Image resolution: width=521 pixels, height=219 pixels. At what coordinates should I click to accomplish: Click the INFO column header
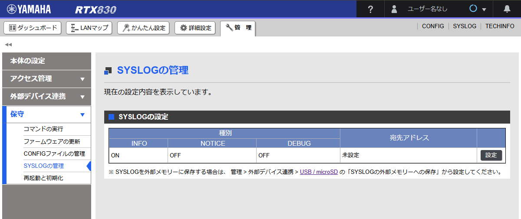pyautogui.click(x=138, y=143)
